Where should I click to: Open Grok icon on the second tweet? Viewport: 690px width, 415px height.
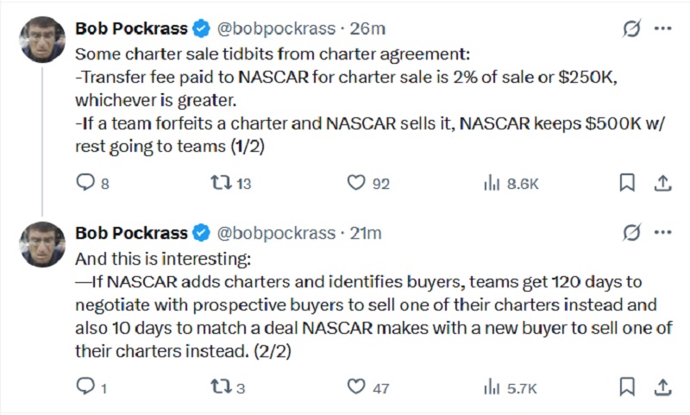(630, 233)
